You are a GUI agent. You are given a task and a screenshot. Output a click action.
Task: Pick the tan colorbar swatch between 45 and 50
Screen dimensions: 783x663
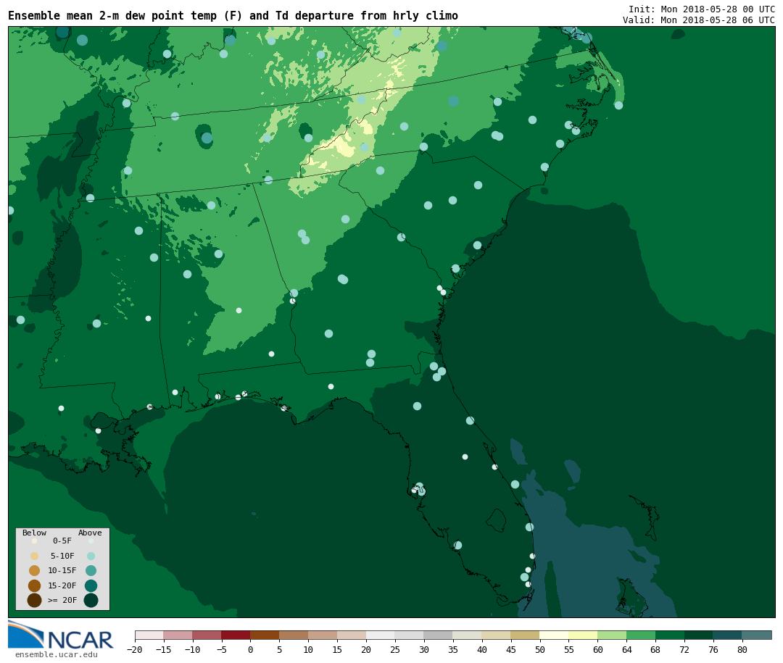pos(526,635)
